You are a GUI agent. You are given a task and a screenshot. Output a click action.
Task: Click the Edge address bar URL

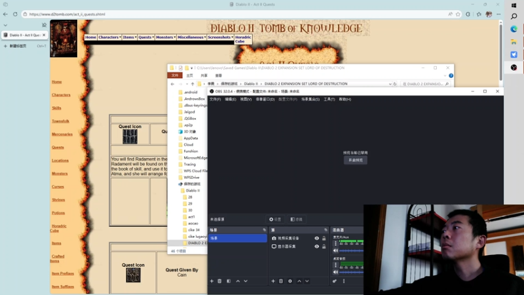point(67,14)
